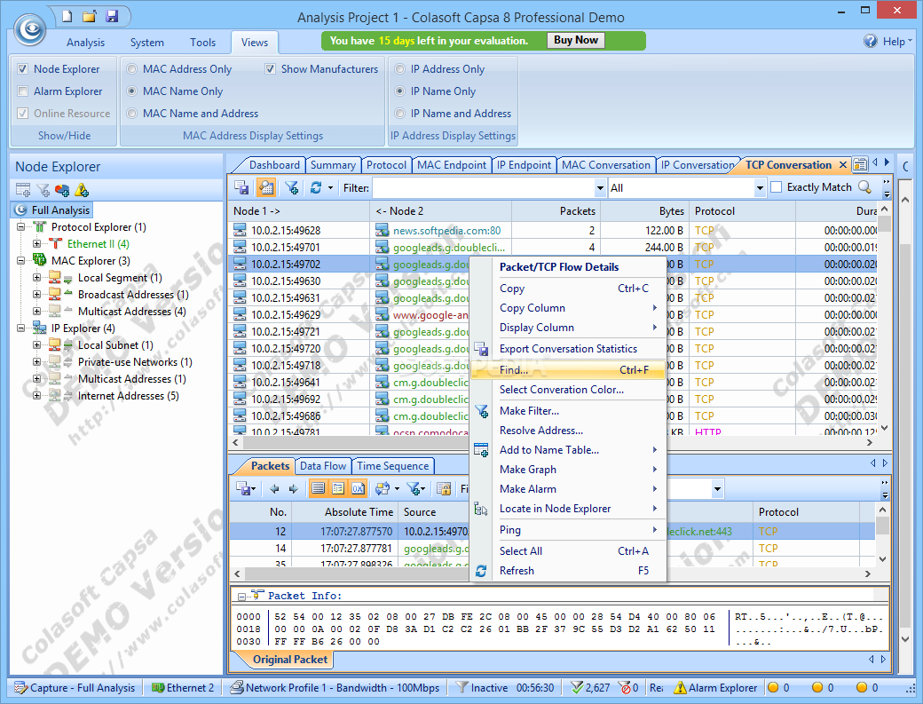Image resolution: width=923 pixels, height=704 pixels.
Task: Expand the Broadcast Addresses tree node
Action: click(36, 295)
